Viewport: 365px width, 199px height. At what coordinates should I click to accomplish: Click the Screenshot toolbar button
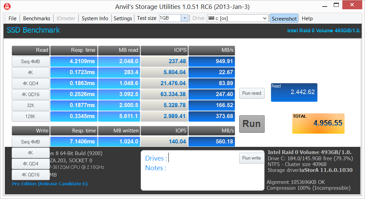tap(284, 19)
